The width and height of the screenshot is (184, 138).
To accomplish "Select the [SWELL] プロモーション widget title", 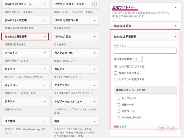I will coord(70,4).
